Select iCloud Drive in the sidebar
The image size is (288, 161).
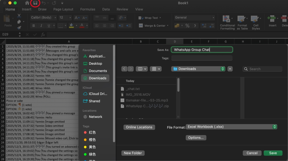point(98,94)
